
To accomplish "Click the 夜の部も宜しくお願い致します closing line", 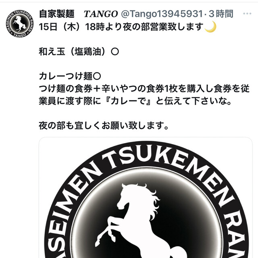I will 104,126.
